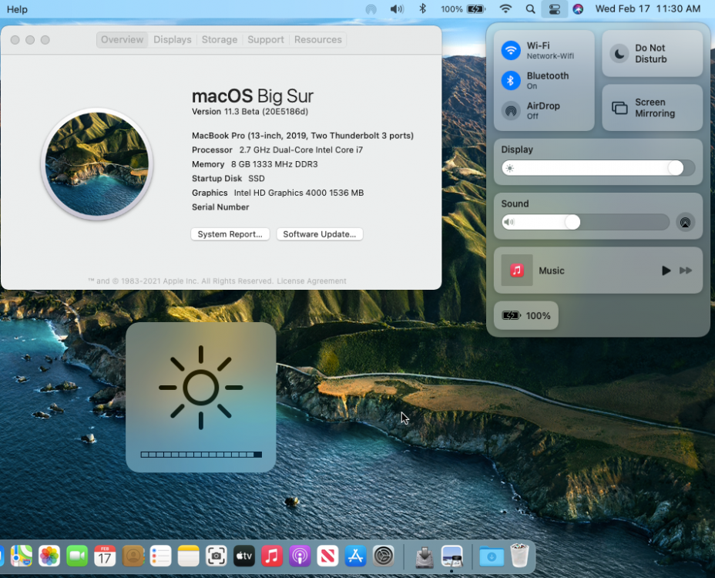
Task: Launch Screenshot app in Dock
Action: (217, 556)
